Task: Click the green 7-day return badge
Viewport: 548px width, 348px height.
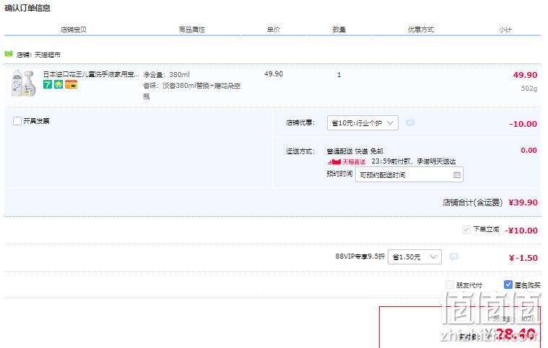Action: (x=48, y=84)
